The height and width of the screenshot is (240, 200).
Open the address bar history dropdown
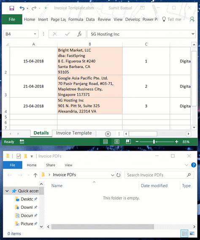pyautogui.click(x=112, y=175)
